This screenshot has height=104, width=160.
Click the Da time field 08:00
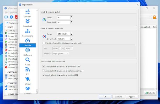56,49
